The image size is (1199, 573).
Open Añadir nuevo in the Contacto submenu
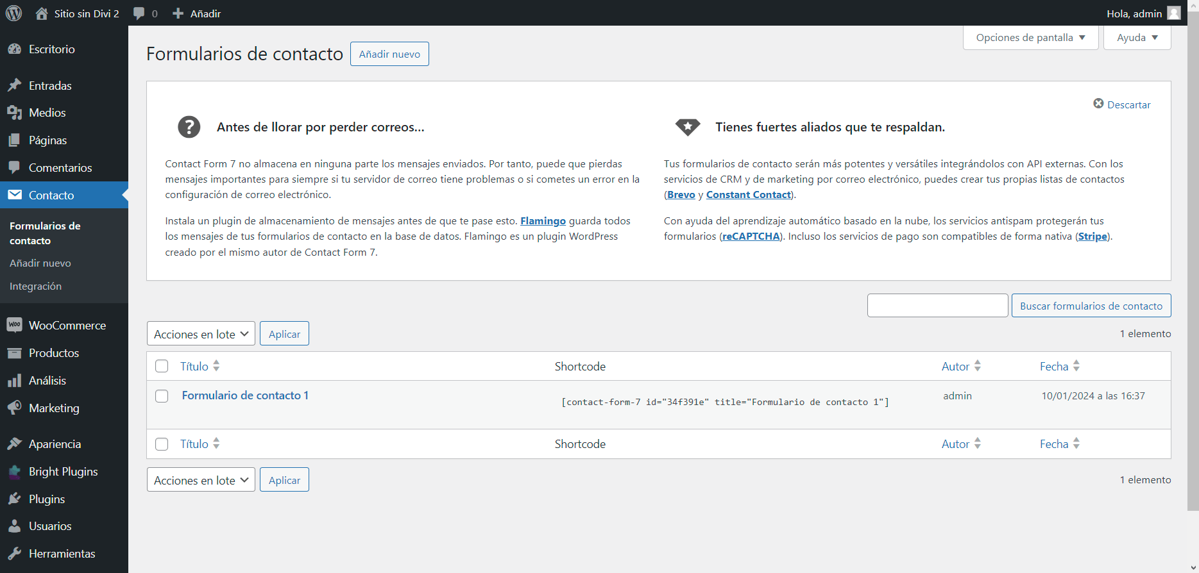coord(40,263)
